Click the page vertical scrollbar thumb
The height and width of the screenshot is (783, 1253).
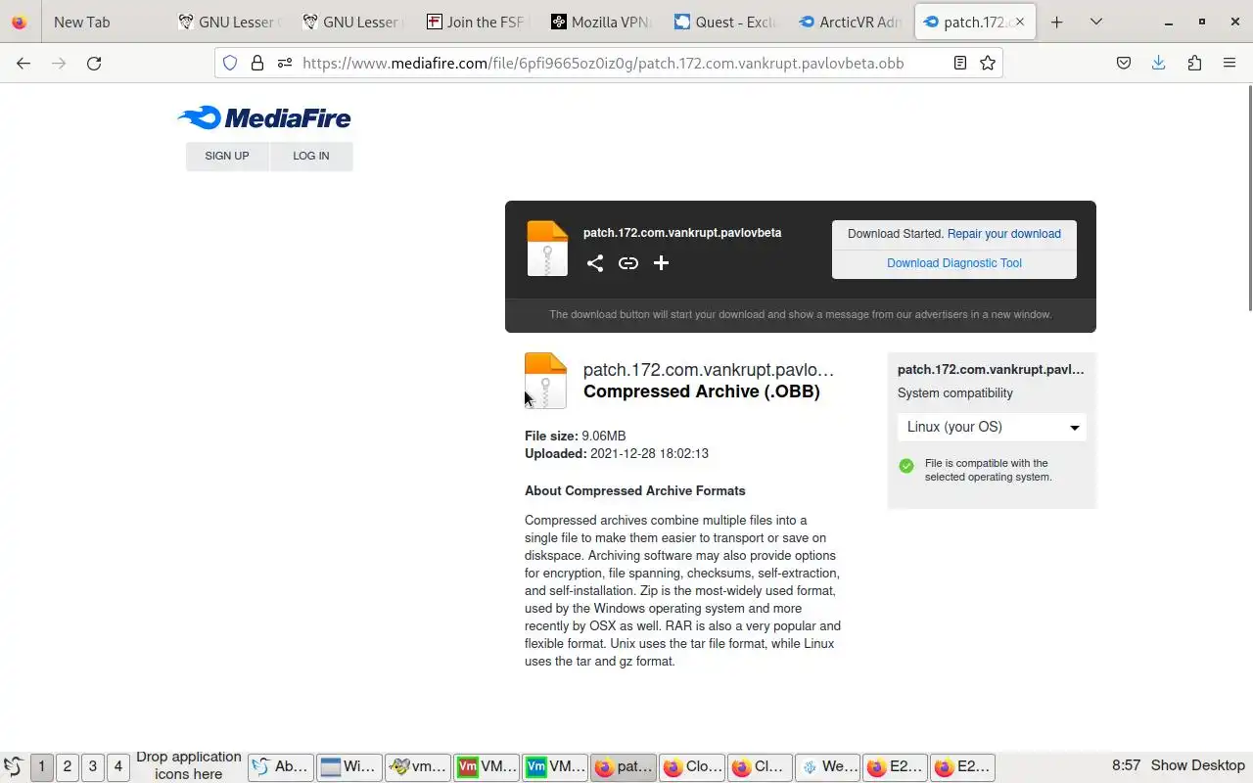coord(1249,199)
